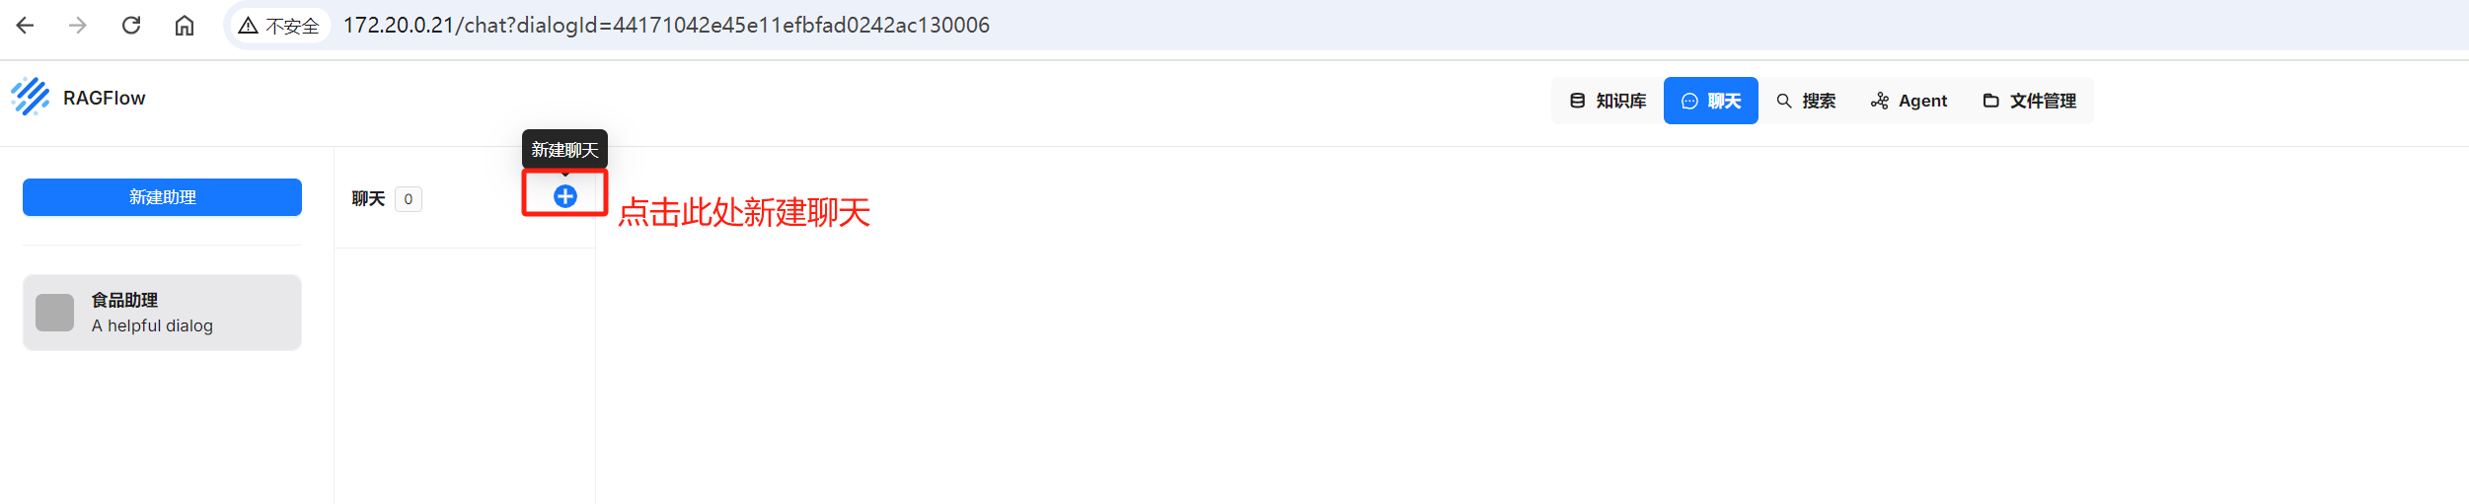The width and height of the screenshot is (2469, 504).
Task: Click the chat count badge showing 0
Action: pos(409,199)
